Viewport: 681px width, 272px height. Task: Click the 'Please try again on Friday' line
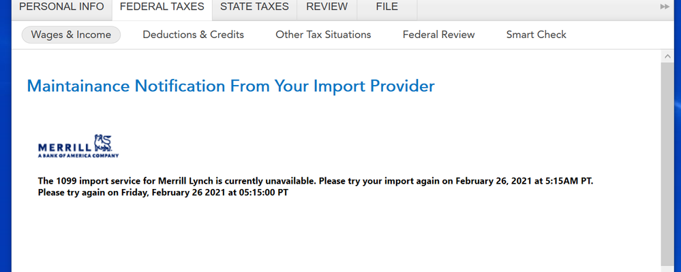click(x=163, y=192)
